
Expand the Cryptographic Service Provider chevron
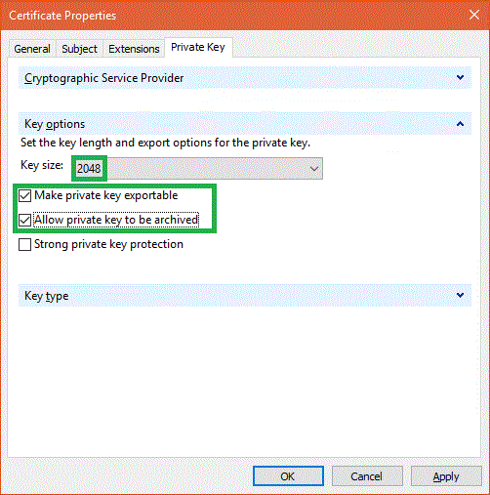460,77
